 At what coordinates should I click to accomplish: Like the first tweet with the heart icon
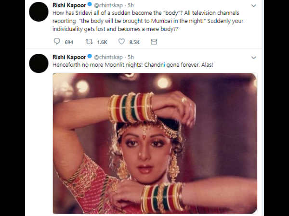pyautogui.click(x=122, y=42)
